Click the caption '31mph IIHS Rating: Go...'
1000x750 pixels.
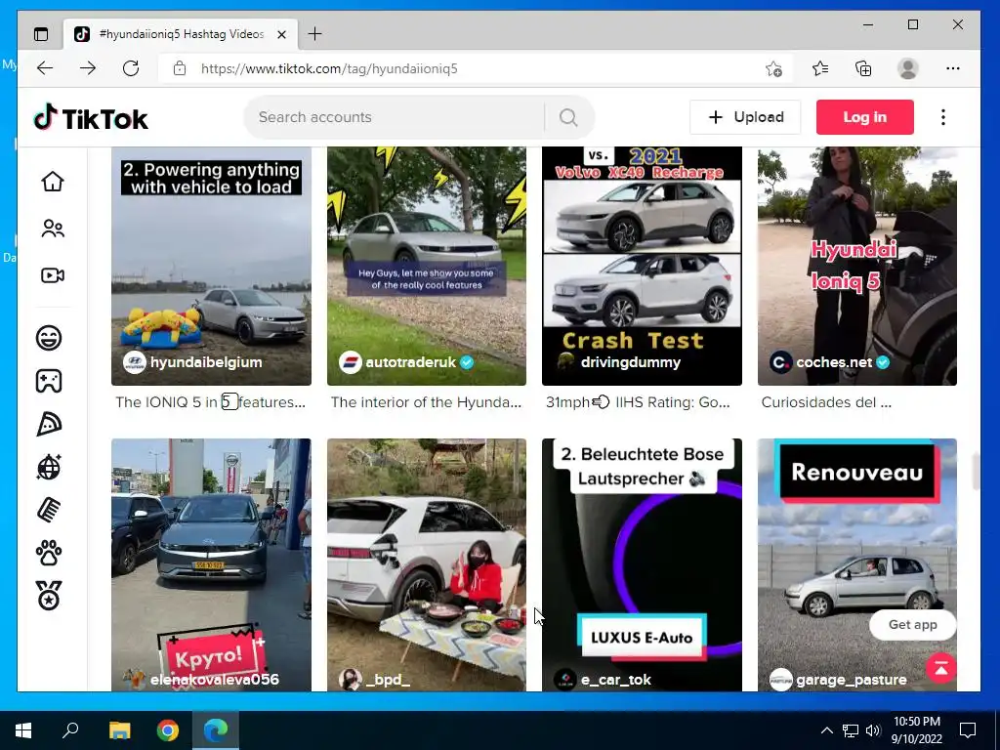point(638,402)
